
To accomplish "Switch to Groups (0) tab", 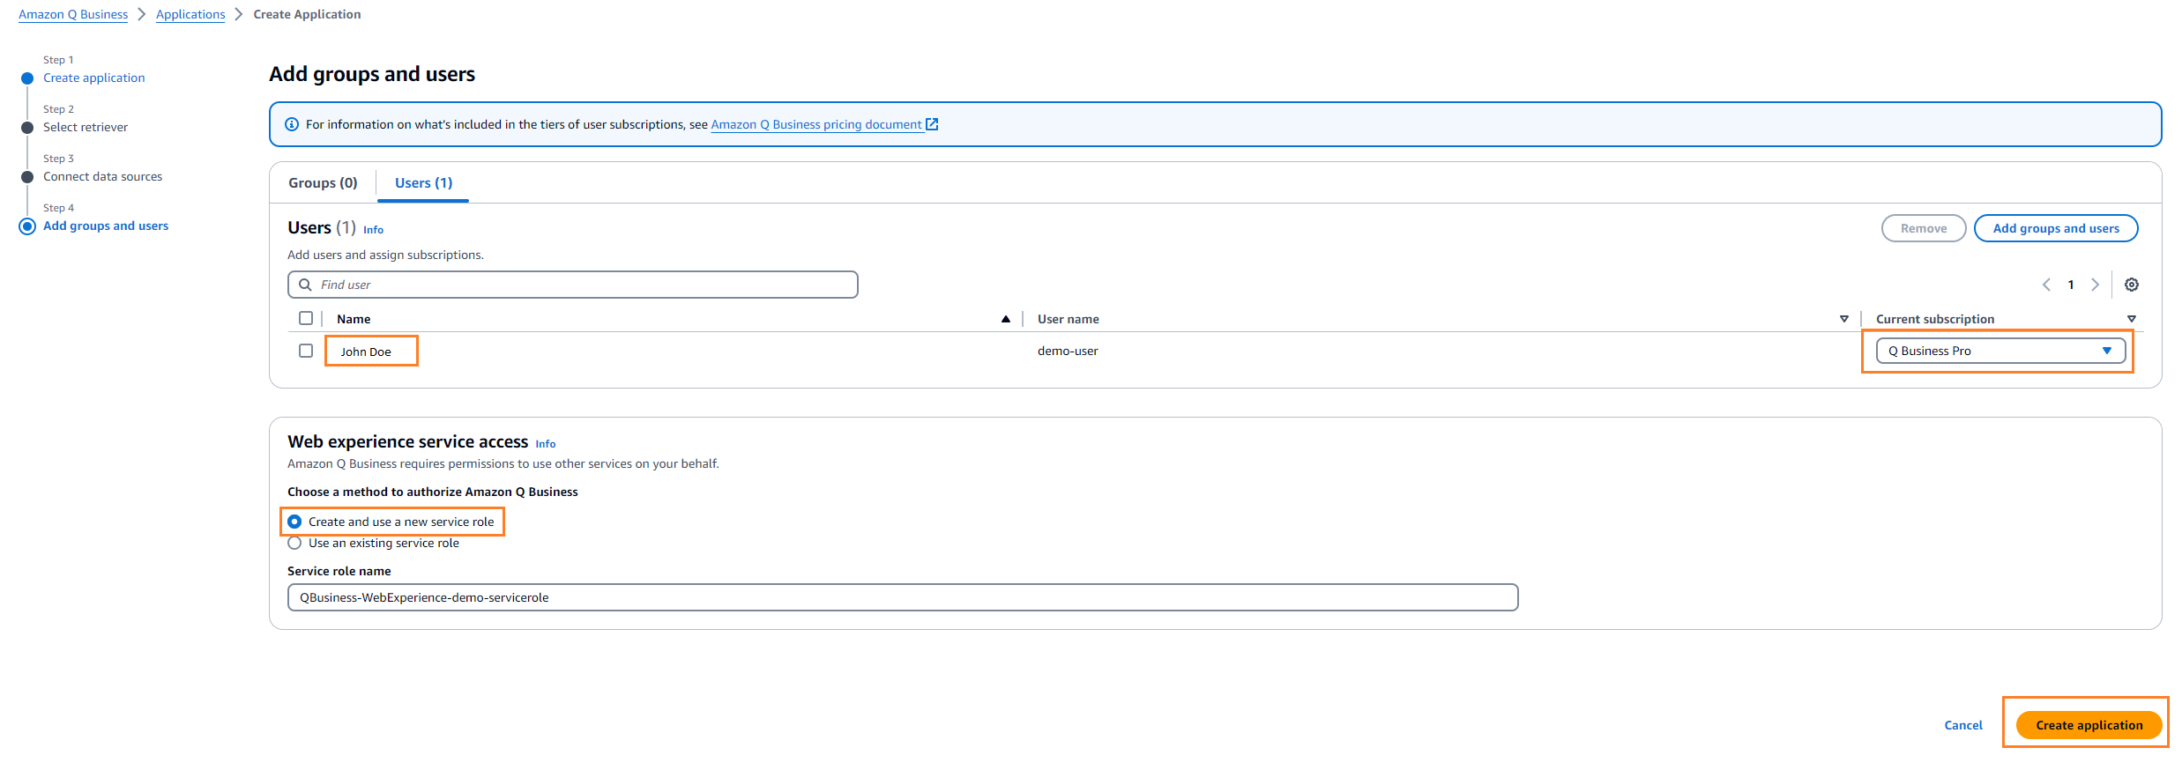I will click(323, 183).
